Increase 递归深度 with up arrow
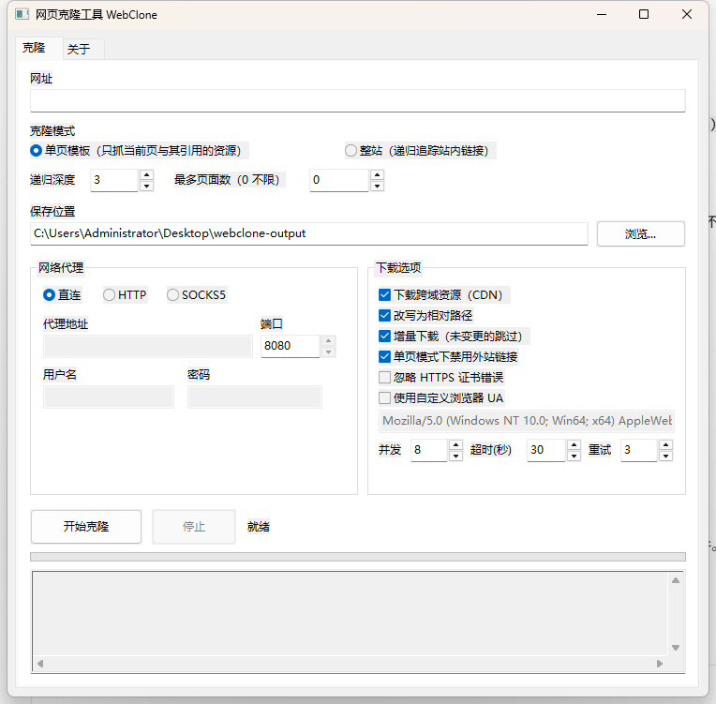Screen dimensions: 716x704 pyautogui.click(x=146, y=174)
